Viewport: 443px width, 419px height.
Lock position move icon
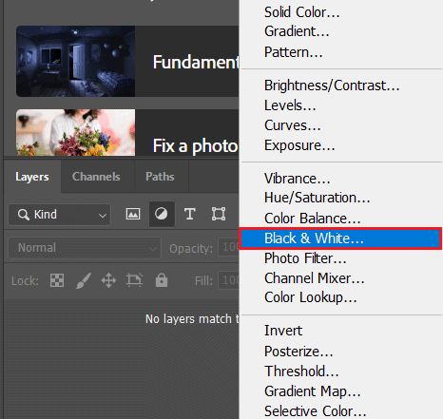[x=108, y=280]
